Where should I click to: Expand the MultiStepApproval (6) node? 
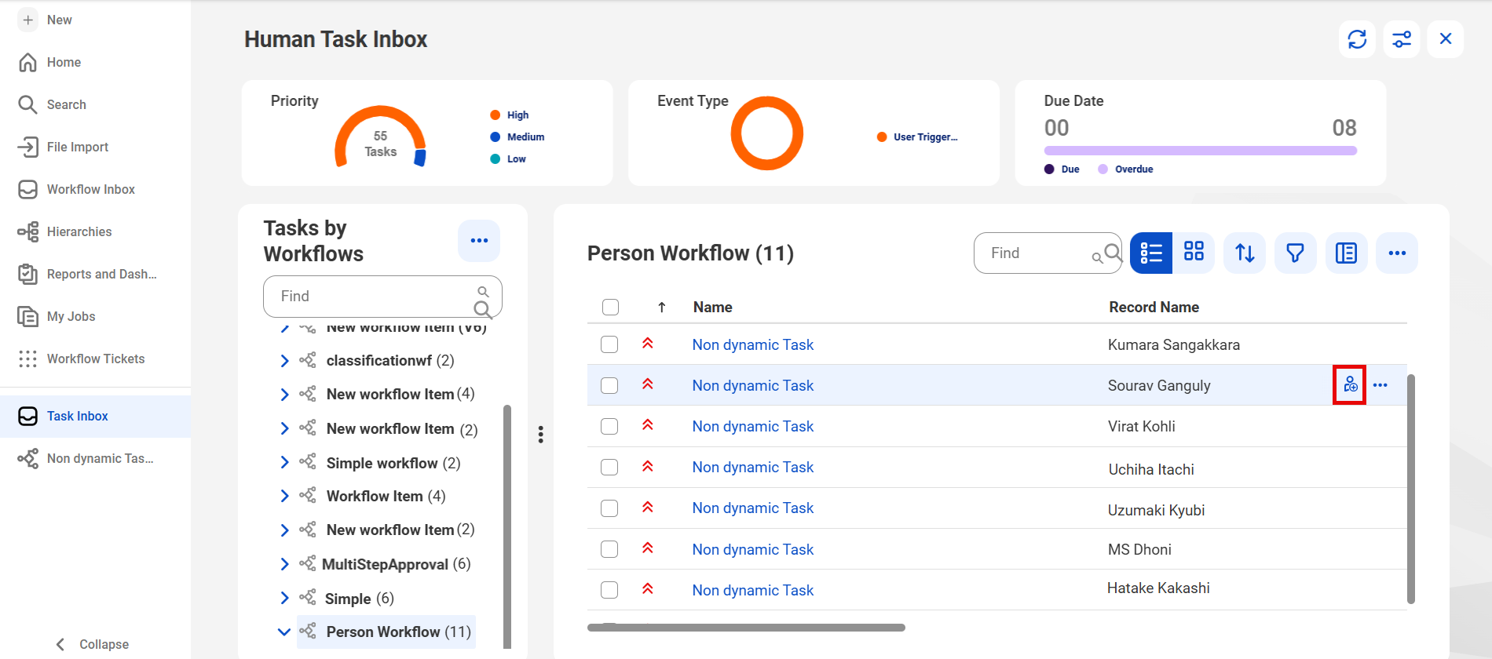pos(284,564)
